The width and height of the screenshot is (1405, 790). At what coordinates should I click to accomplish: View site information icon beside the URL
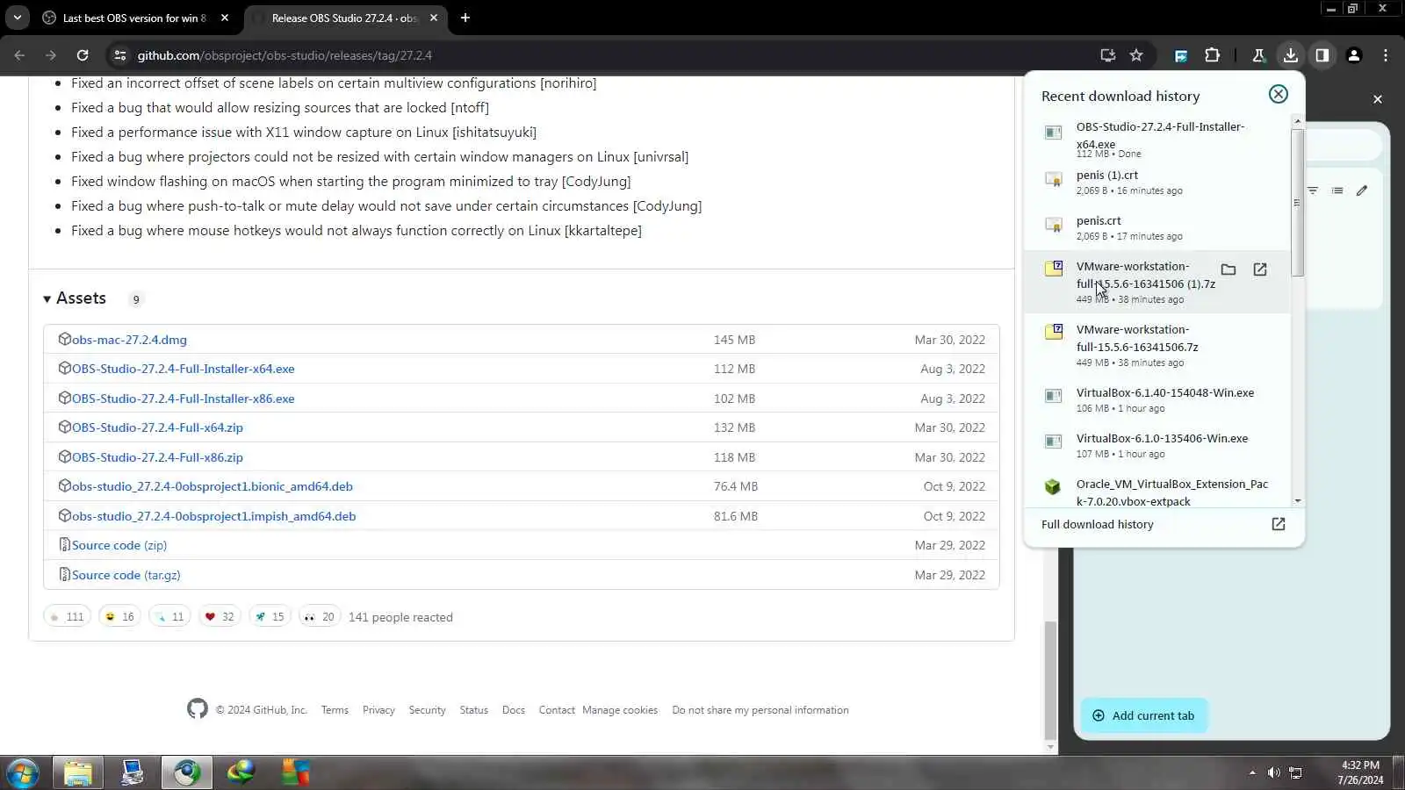[120, 55]
